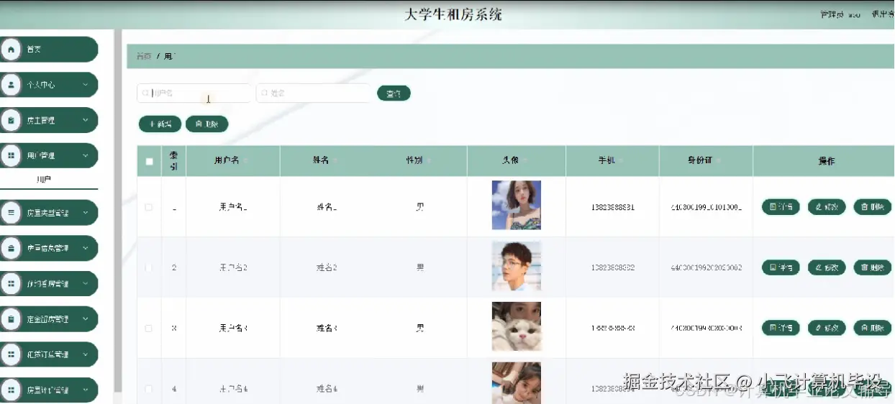Focus the 用户名 search input field

pos(194,93)
